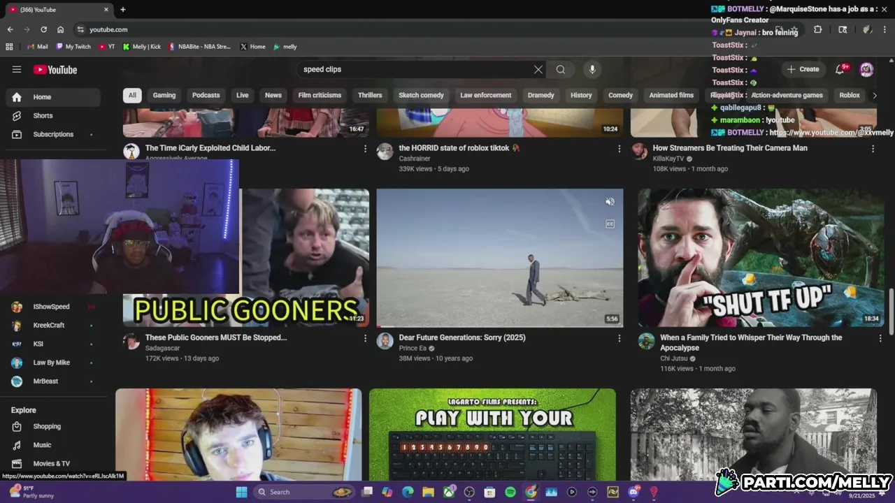Open Spotify from the taskbar
The height and width of the screenshot is (503, 895).
coord(510,492)
